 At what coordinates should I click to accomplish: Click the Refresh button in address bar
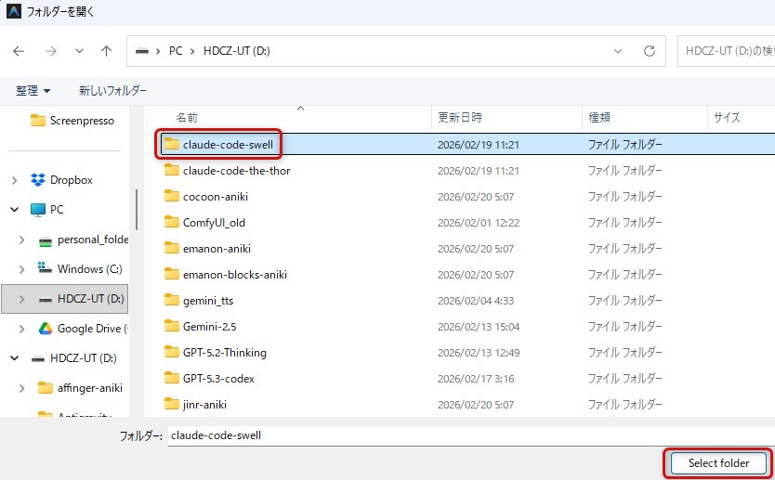pos(650,51)
